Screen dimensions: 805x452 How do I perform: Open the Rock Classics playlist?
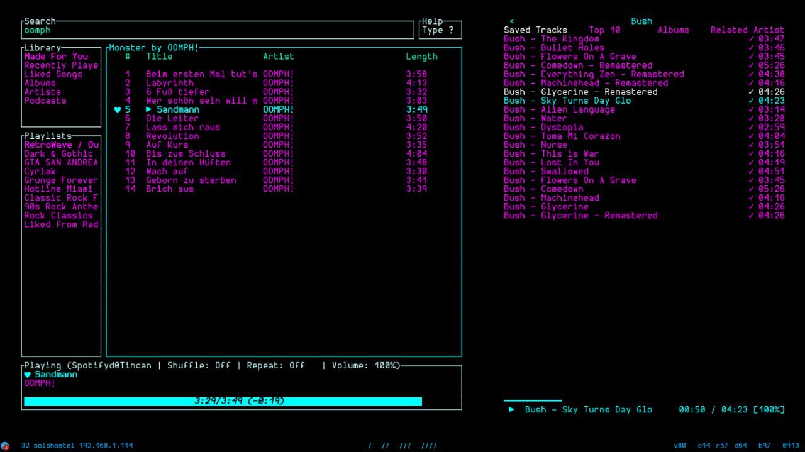(x=58, y=215)
